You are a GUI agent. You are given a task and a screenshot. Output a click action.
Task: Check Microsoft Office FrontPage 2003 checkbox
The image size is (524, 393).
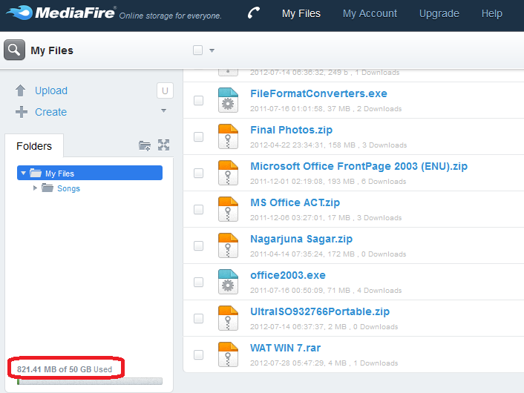[198, 173]
